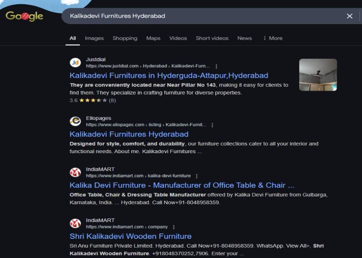Expand the More search filters menu
This screenshot has width=362, height=258.
(273, 38)
